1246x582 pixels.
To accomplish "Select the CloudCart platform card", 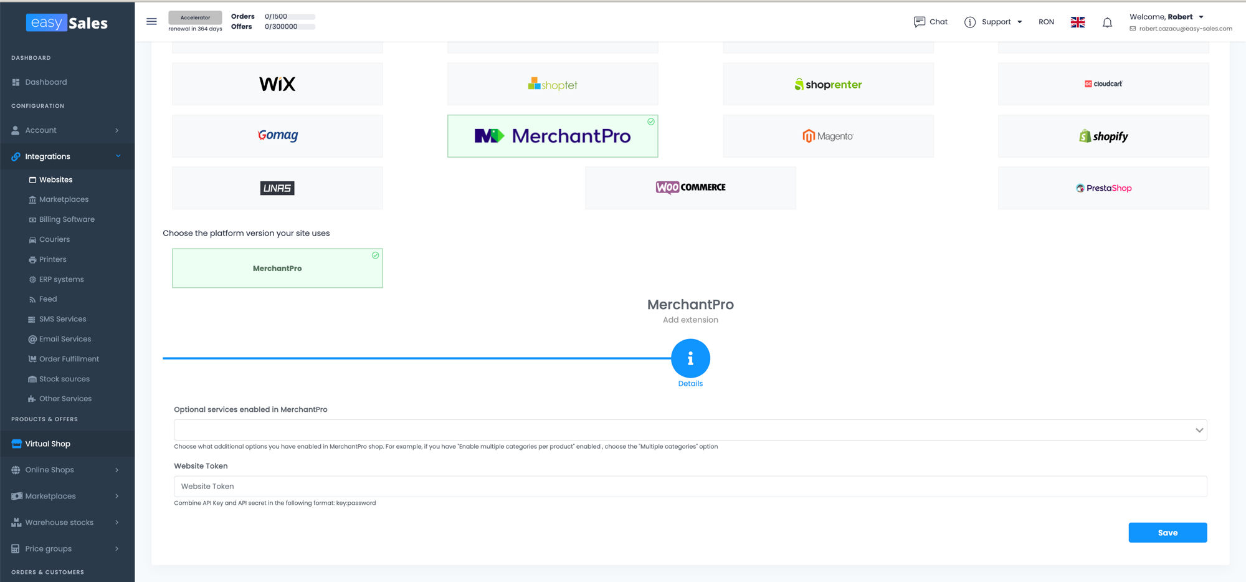I will pos(1103,83).
